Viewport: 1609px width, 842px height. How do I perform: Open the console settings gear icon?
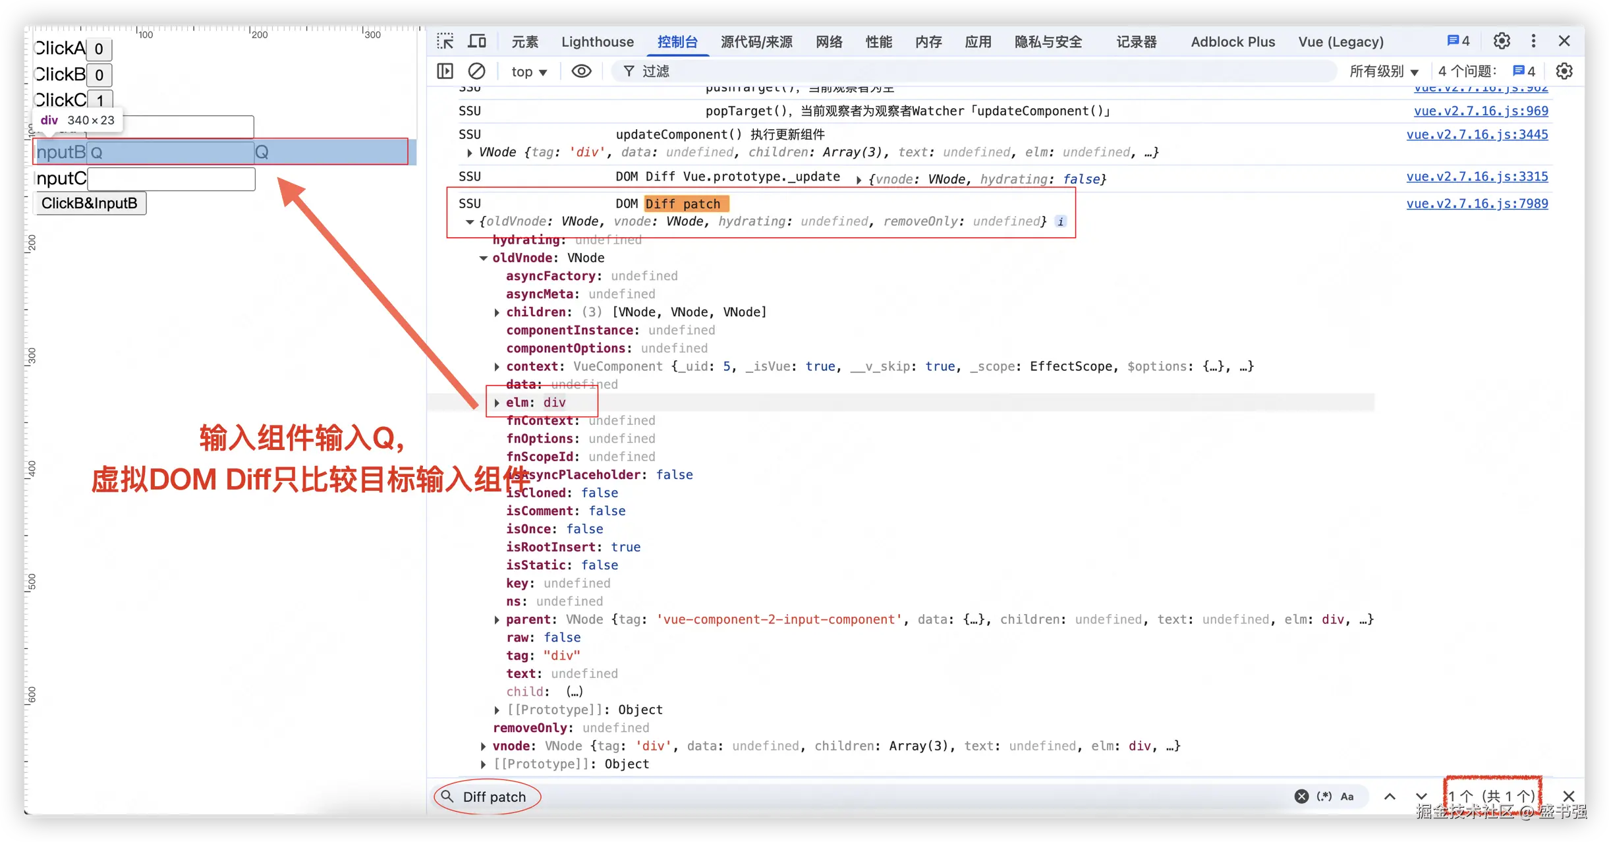coord(1564,71)
